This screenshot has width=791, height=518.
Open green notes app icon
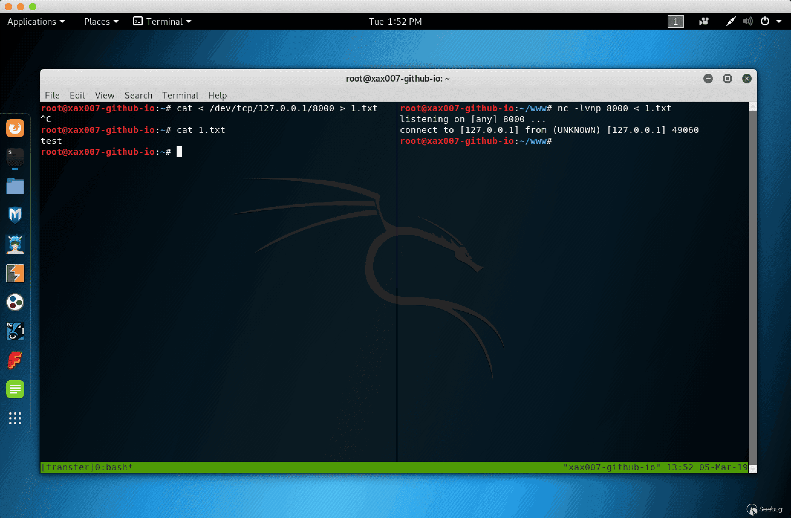(x=15, y=389)
